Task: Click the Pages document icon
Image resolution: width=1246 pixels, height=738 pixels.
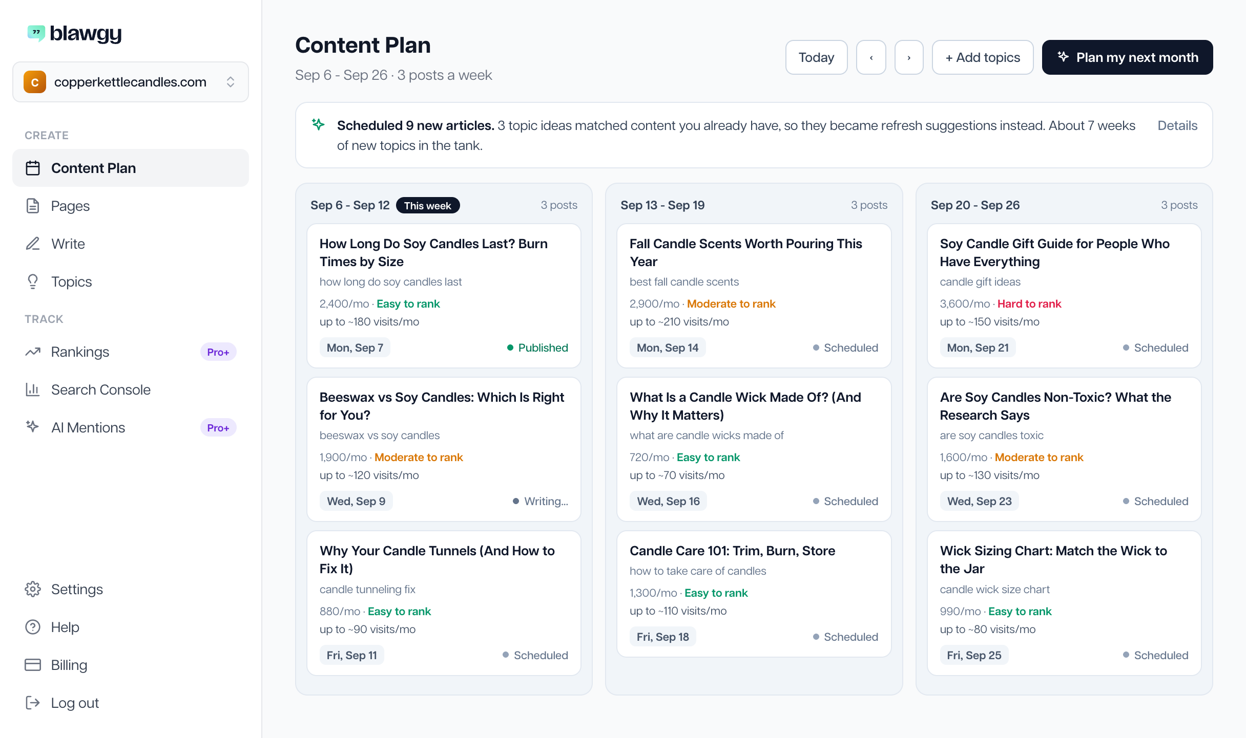Action: [x=33, y=206]
